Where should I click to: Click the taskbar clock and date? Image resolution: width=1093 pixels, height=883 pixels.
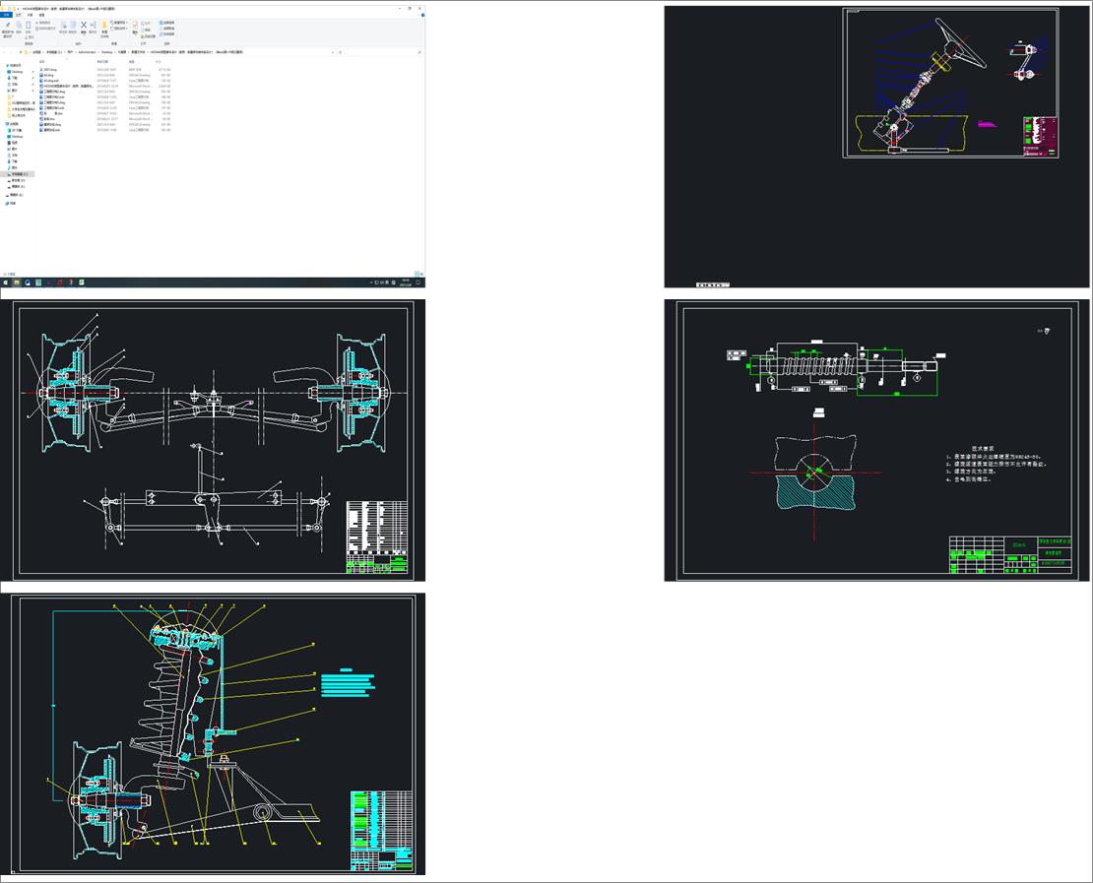[x=405, y=283]
